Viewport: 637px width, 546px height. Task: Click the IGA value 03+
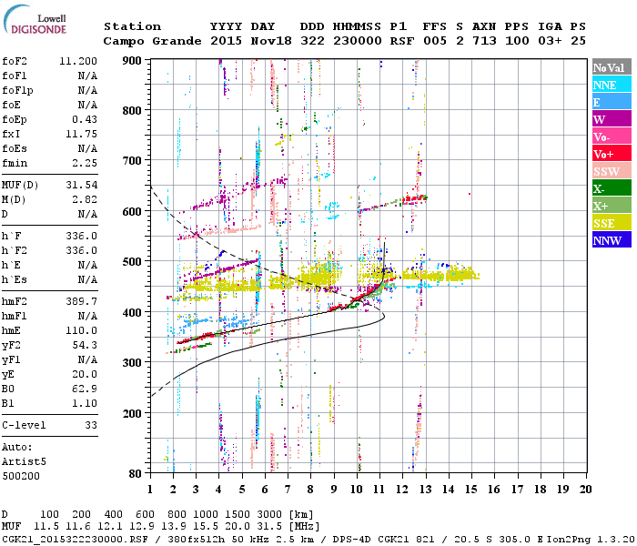(x=550, y=41)
